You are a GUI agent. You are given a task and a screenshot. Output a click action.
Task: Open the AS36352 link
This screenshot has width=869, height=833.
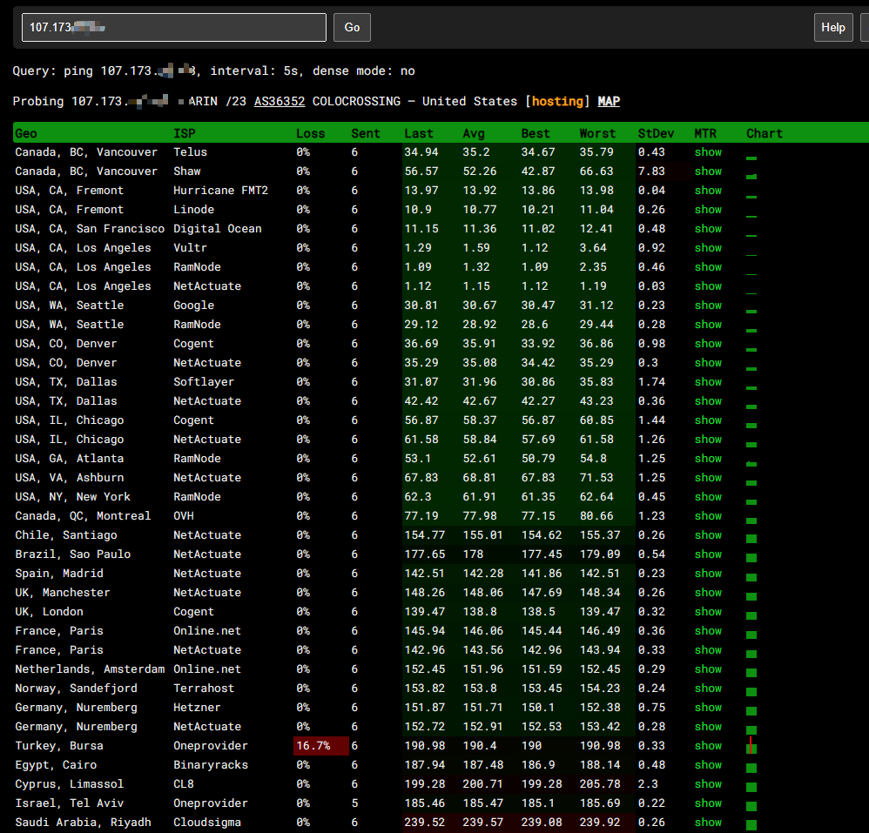coord(280,101)
